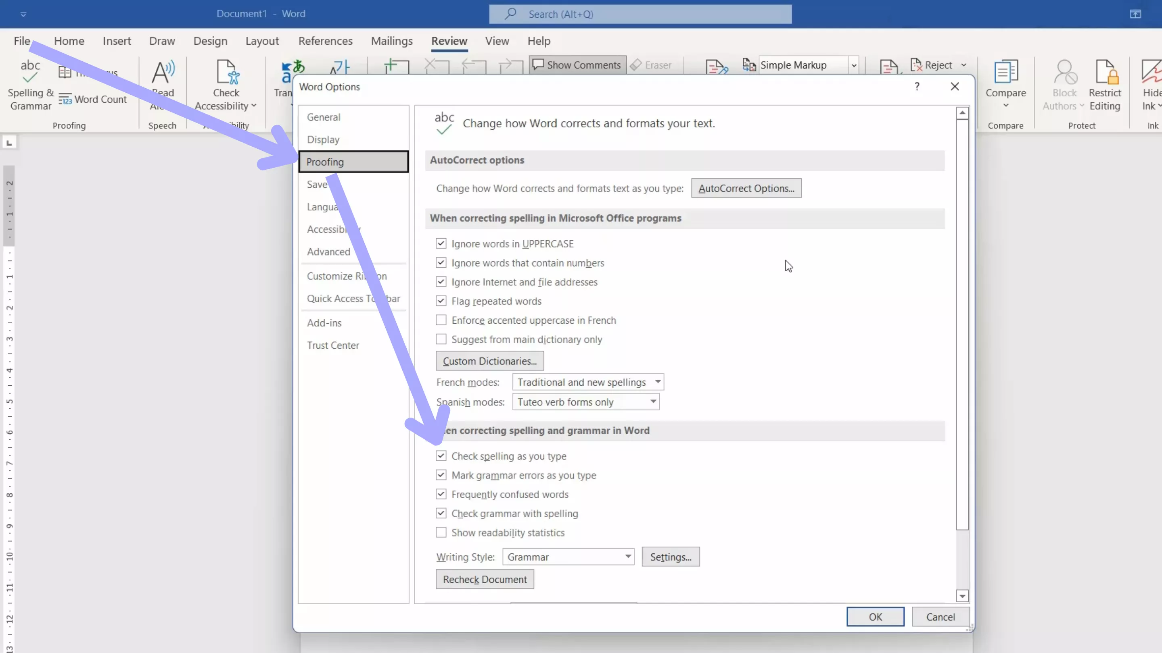Image resolution: width=1162 pixels, height=653 pixels.
Task: Uncheck Ignore words in UPPERCASE
Action: point(441,244)
